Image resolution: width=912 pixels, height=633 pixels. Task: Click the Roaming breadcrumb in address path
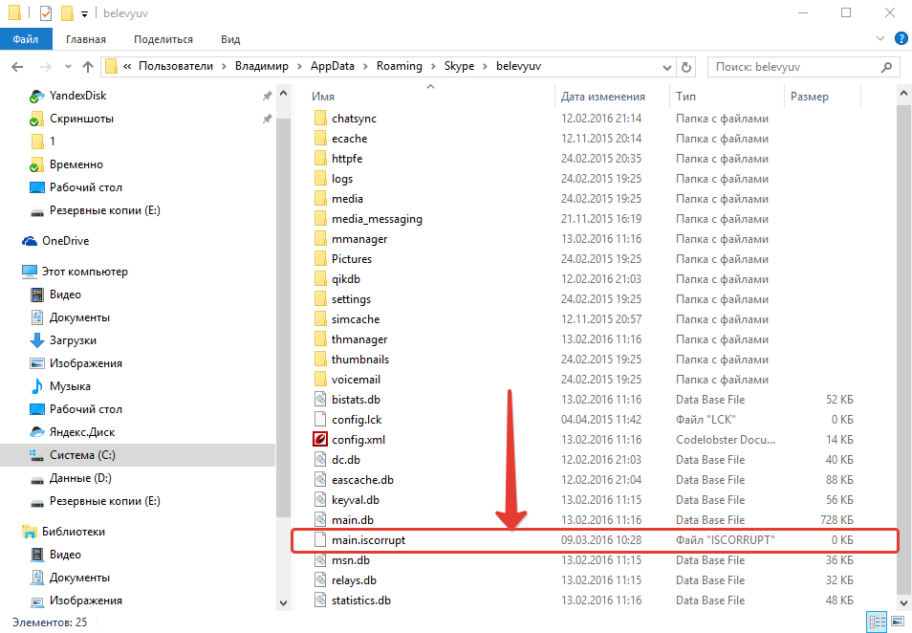click(399, 66)
